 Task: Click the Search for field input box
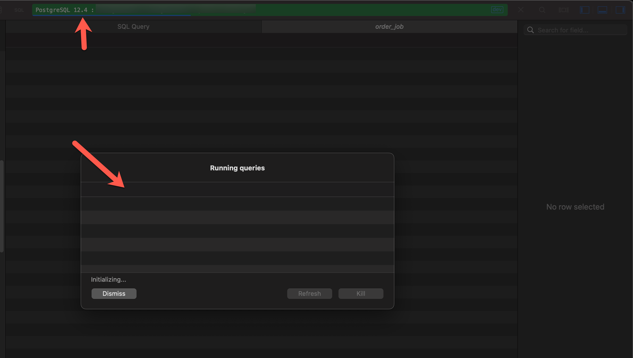coord(575,30)
